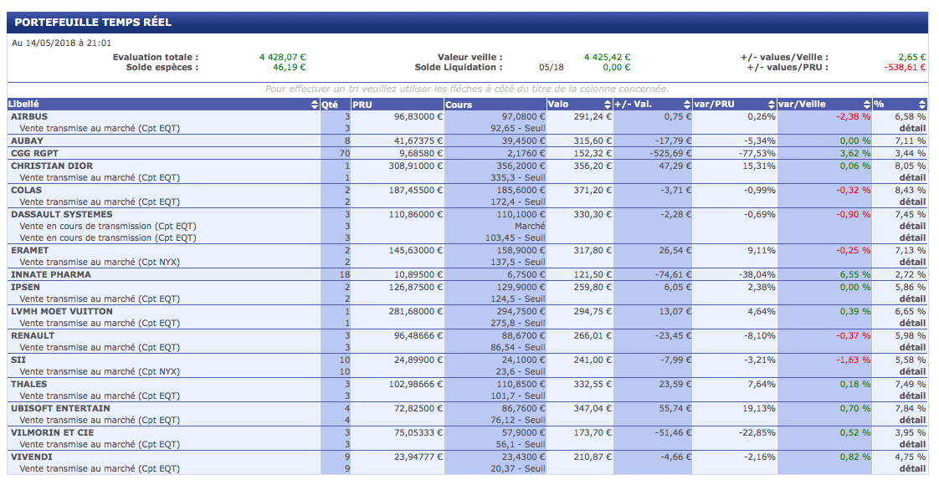
Task: Open détail link for AIRBUS order
Action: [x=912, y=129]
